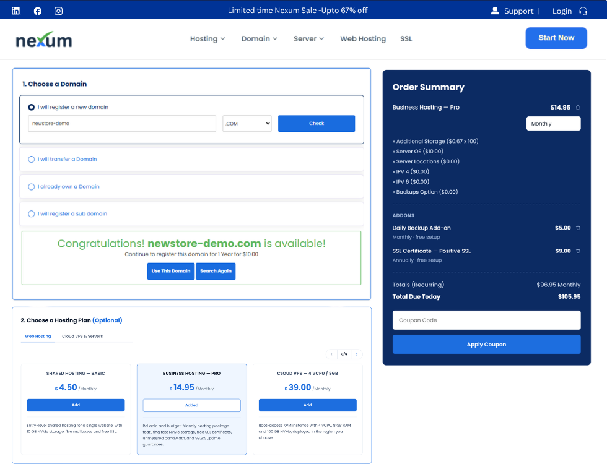Click the Login link
The height and width of the screenshot is (464, 607).
tap(562, 11)
